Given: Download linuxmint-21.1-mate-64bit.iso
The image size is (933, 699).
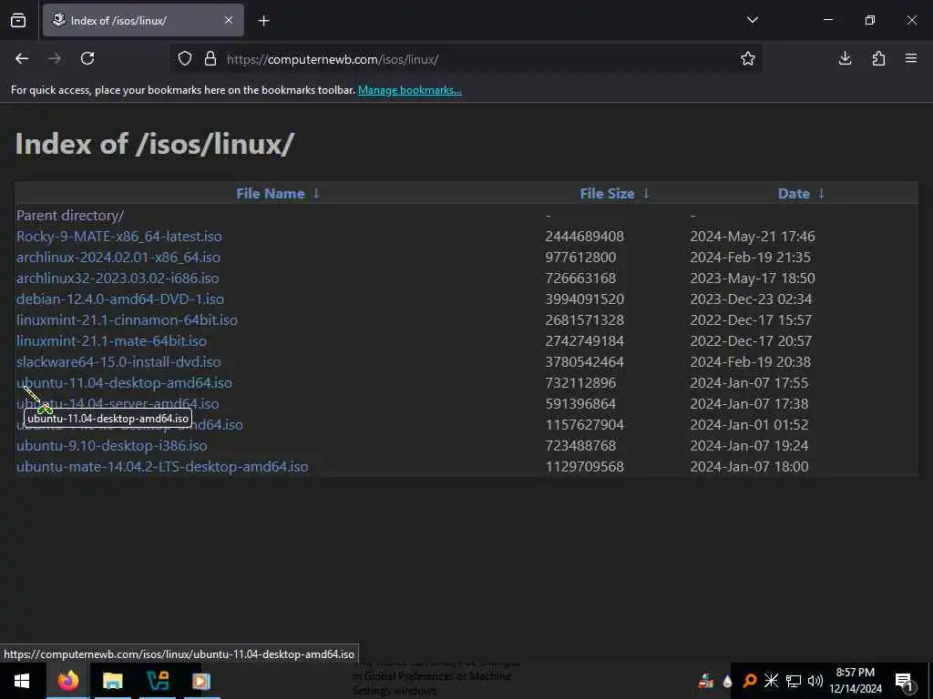Looking at the screenshot, I should (x=112, y=340).
